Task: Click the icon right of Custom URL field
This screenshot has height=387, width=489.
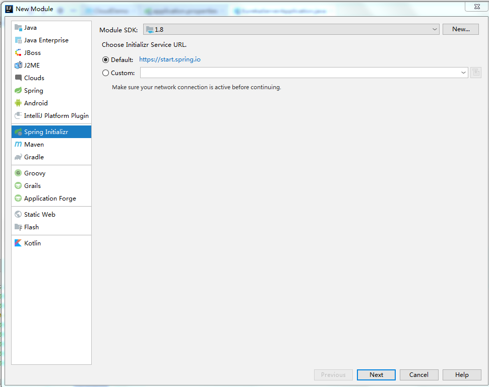Action: pos(476,73)
